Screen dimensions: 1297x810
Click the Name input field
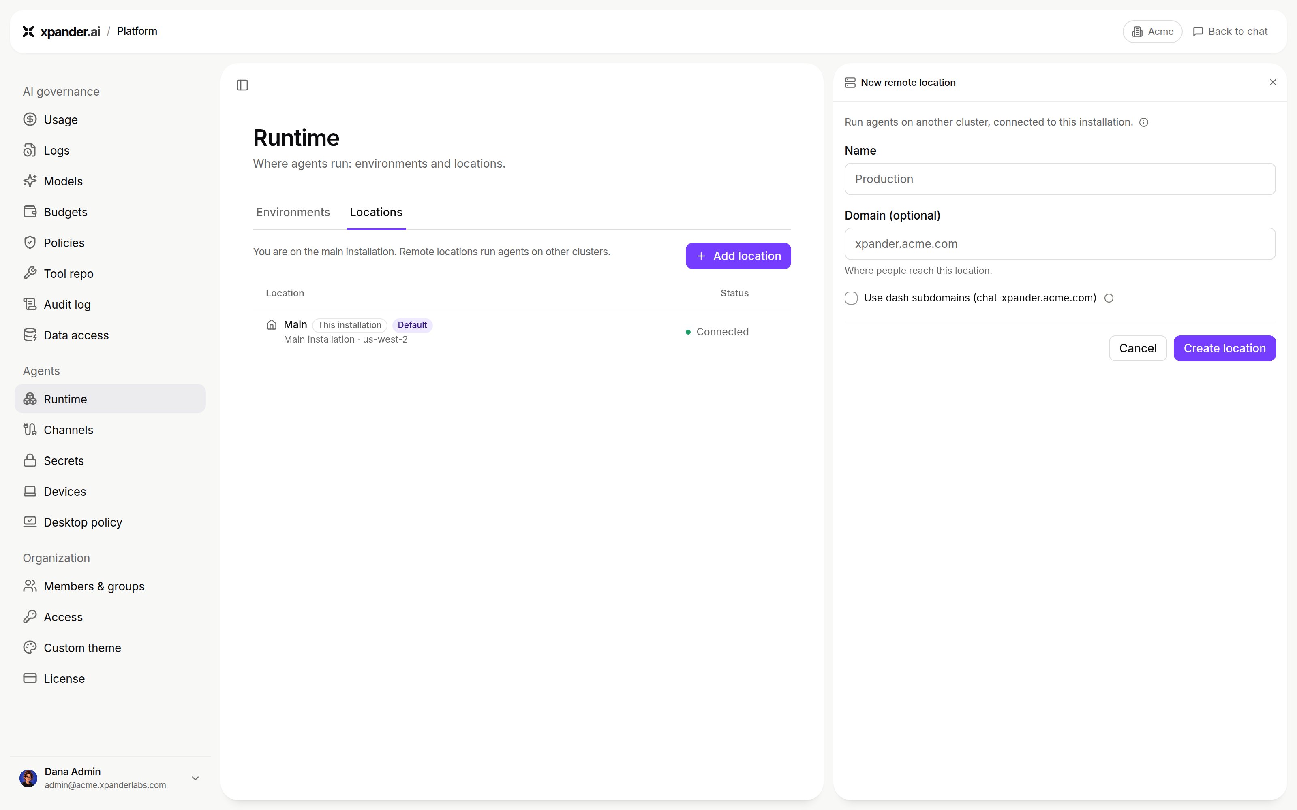click(x=1060, y=179)
